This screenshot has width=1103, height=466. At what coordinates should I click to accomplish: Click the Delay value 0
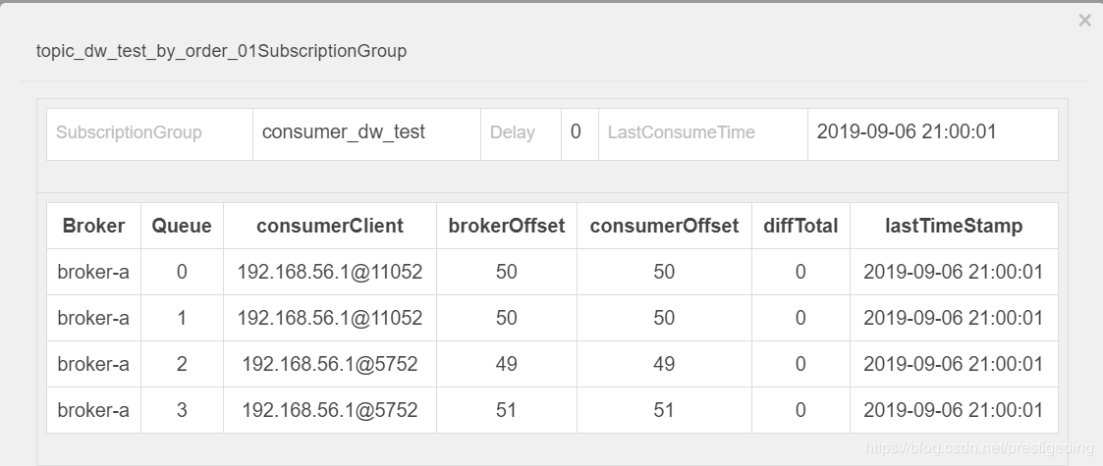576,131
